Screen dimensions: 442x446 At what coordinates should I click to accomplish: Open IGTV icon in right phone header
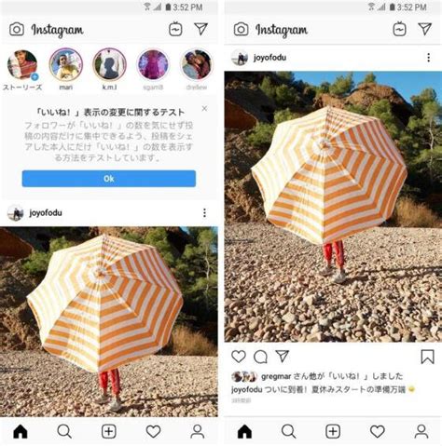[399, 29]
